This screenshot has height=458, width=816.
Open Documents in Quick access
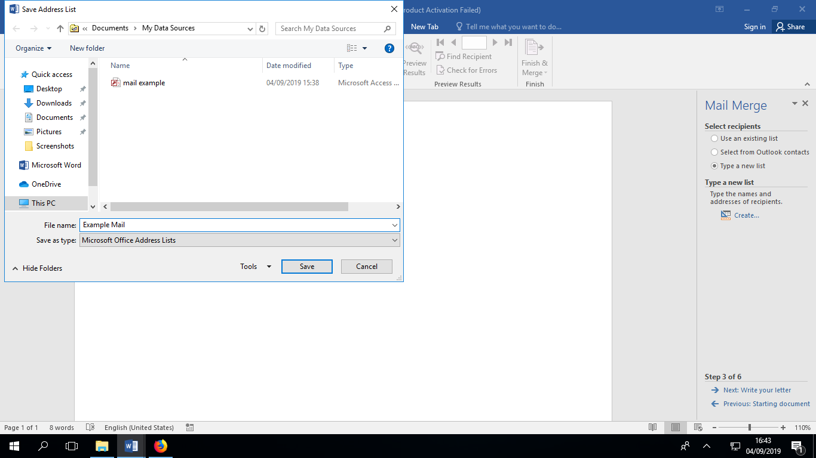coord(54,117)
